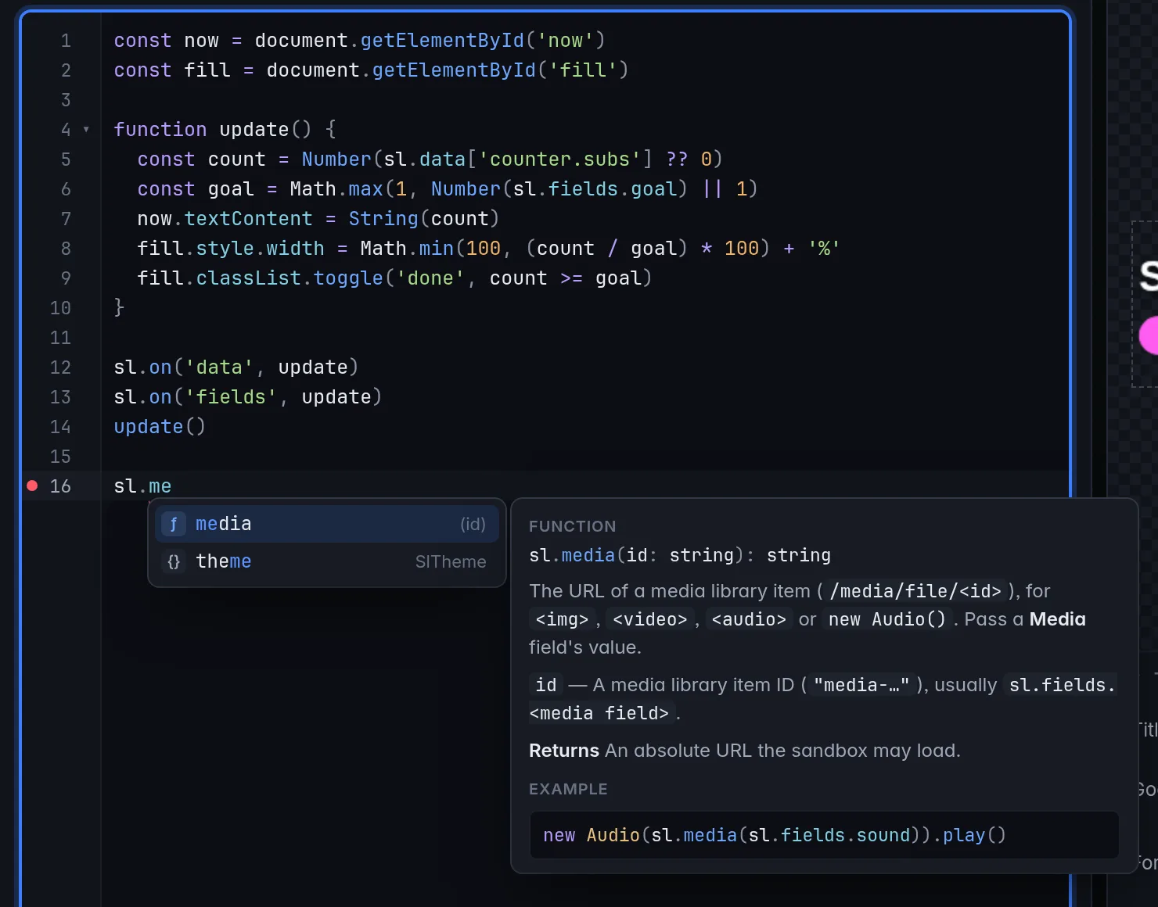The height and width of the screenshot is (907, 1158).
Task: Click the sl.media signature in docs panel
Action: click(x=679, y=555)
